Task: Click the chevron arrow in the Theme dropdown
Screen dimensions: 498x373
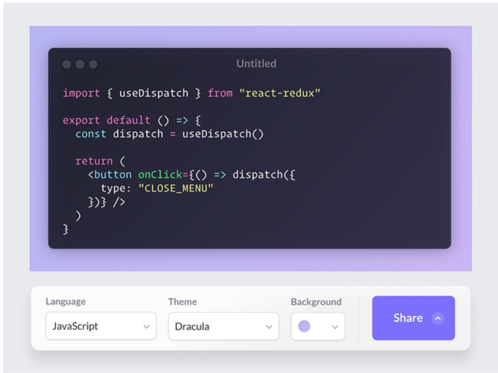Action: tap(269, 327)
